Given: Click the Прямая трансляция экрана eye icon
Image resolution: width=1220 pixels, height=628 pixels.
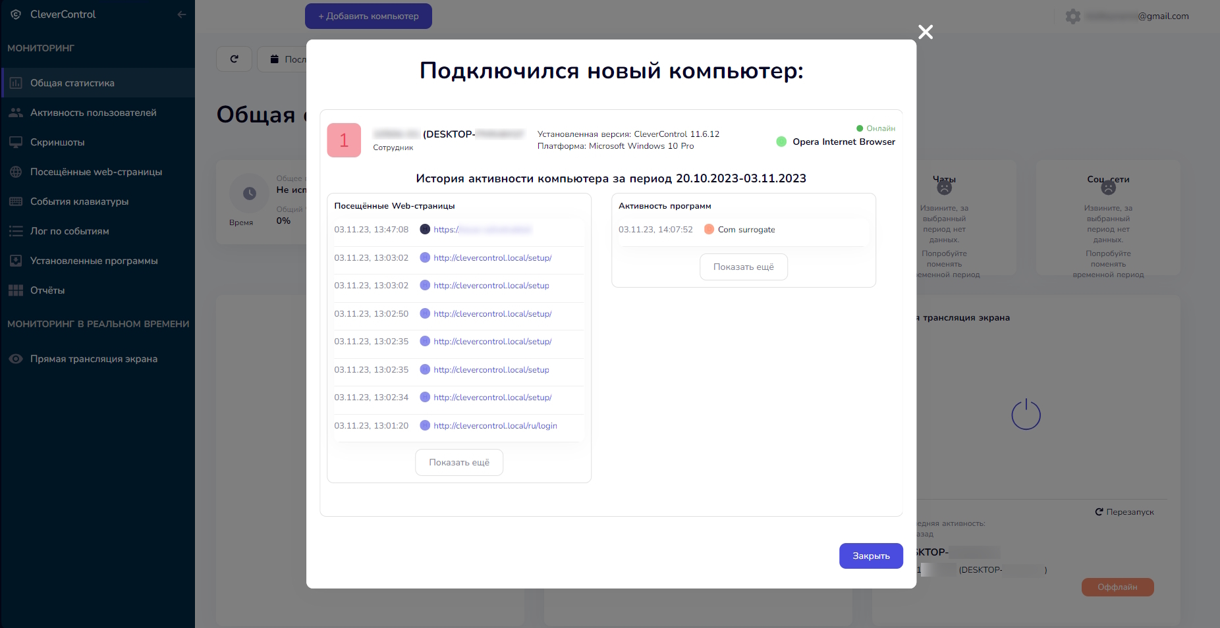Looking at the screenshot, I should coord(16,359).
